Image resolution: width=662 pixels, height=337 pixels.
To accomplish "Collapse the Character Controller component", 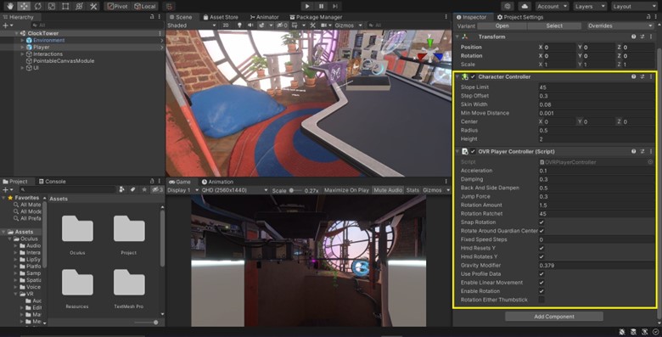I will tap(457, 77).
